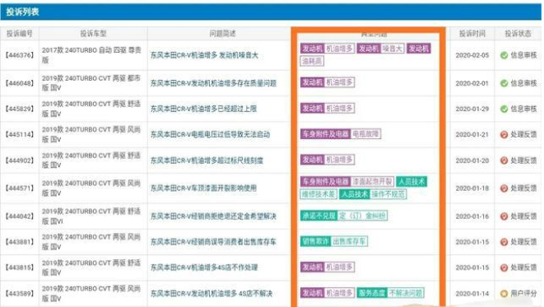This screenshot has height=307, width=544.
Task: Click date 2020-02-05
Action: (x=472, y=55)
